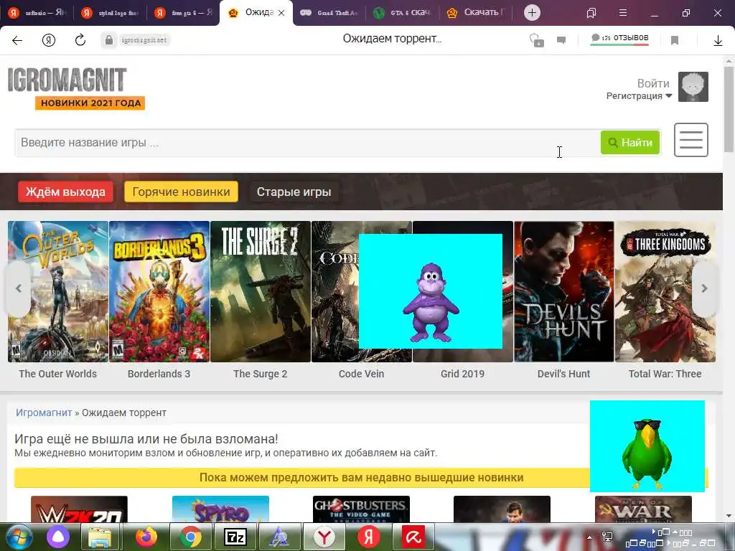Click the 'Войти' login link

653,83
